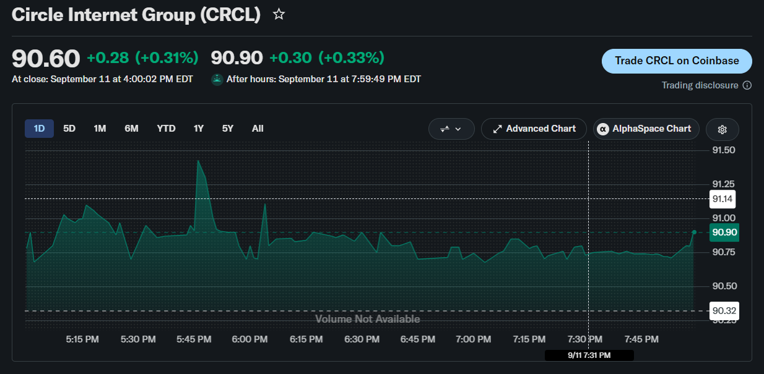Image resolution: width=764 pixels, height=374 pixels.
Task: Click the 91.00 price axis label
Action: [724, 218]
